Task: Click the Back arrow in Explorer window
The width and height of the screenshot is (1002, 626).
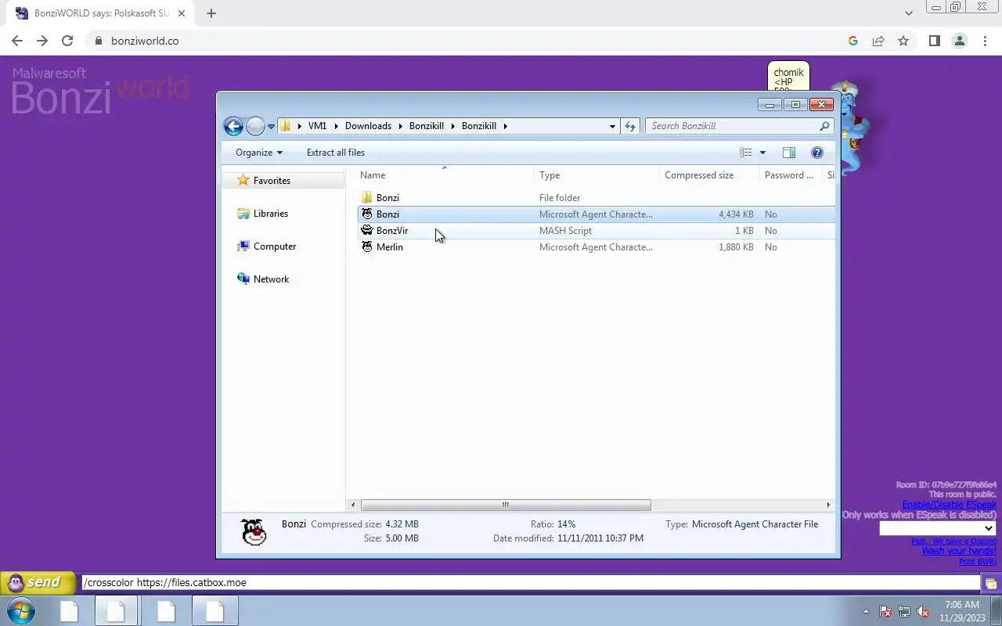Action: 233,126
